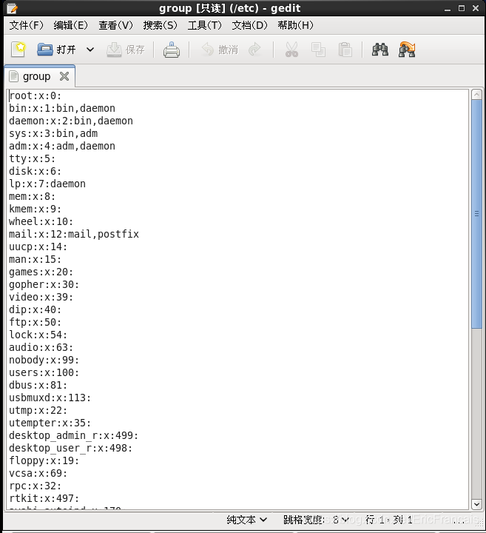Click the 保存 save button

[126, 50]
